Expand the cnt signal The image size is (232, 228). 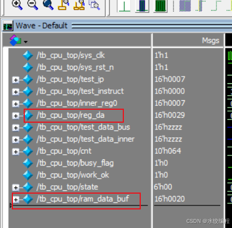tap(16, 151)
